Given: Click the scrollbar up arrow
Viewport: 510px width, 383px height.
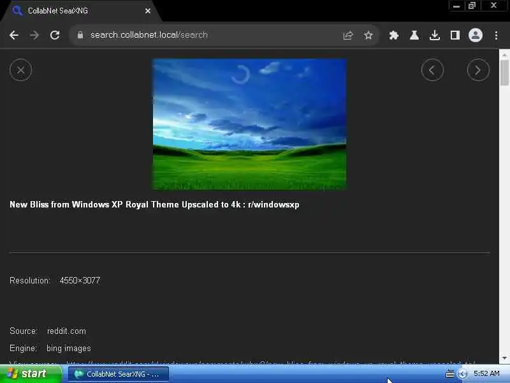Looking at the screenshot, I should (x=504, y=55).
